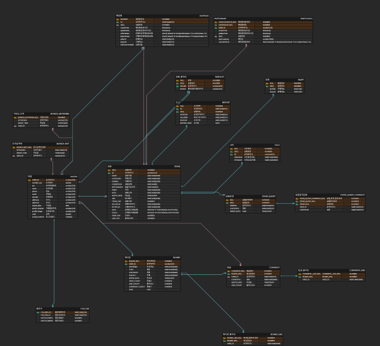Click the yellow primary key icon in BOARD table
The width and height of the screenshot is (380, 346).
click(126, 261)
